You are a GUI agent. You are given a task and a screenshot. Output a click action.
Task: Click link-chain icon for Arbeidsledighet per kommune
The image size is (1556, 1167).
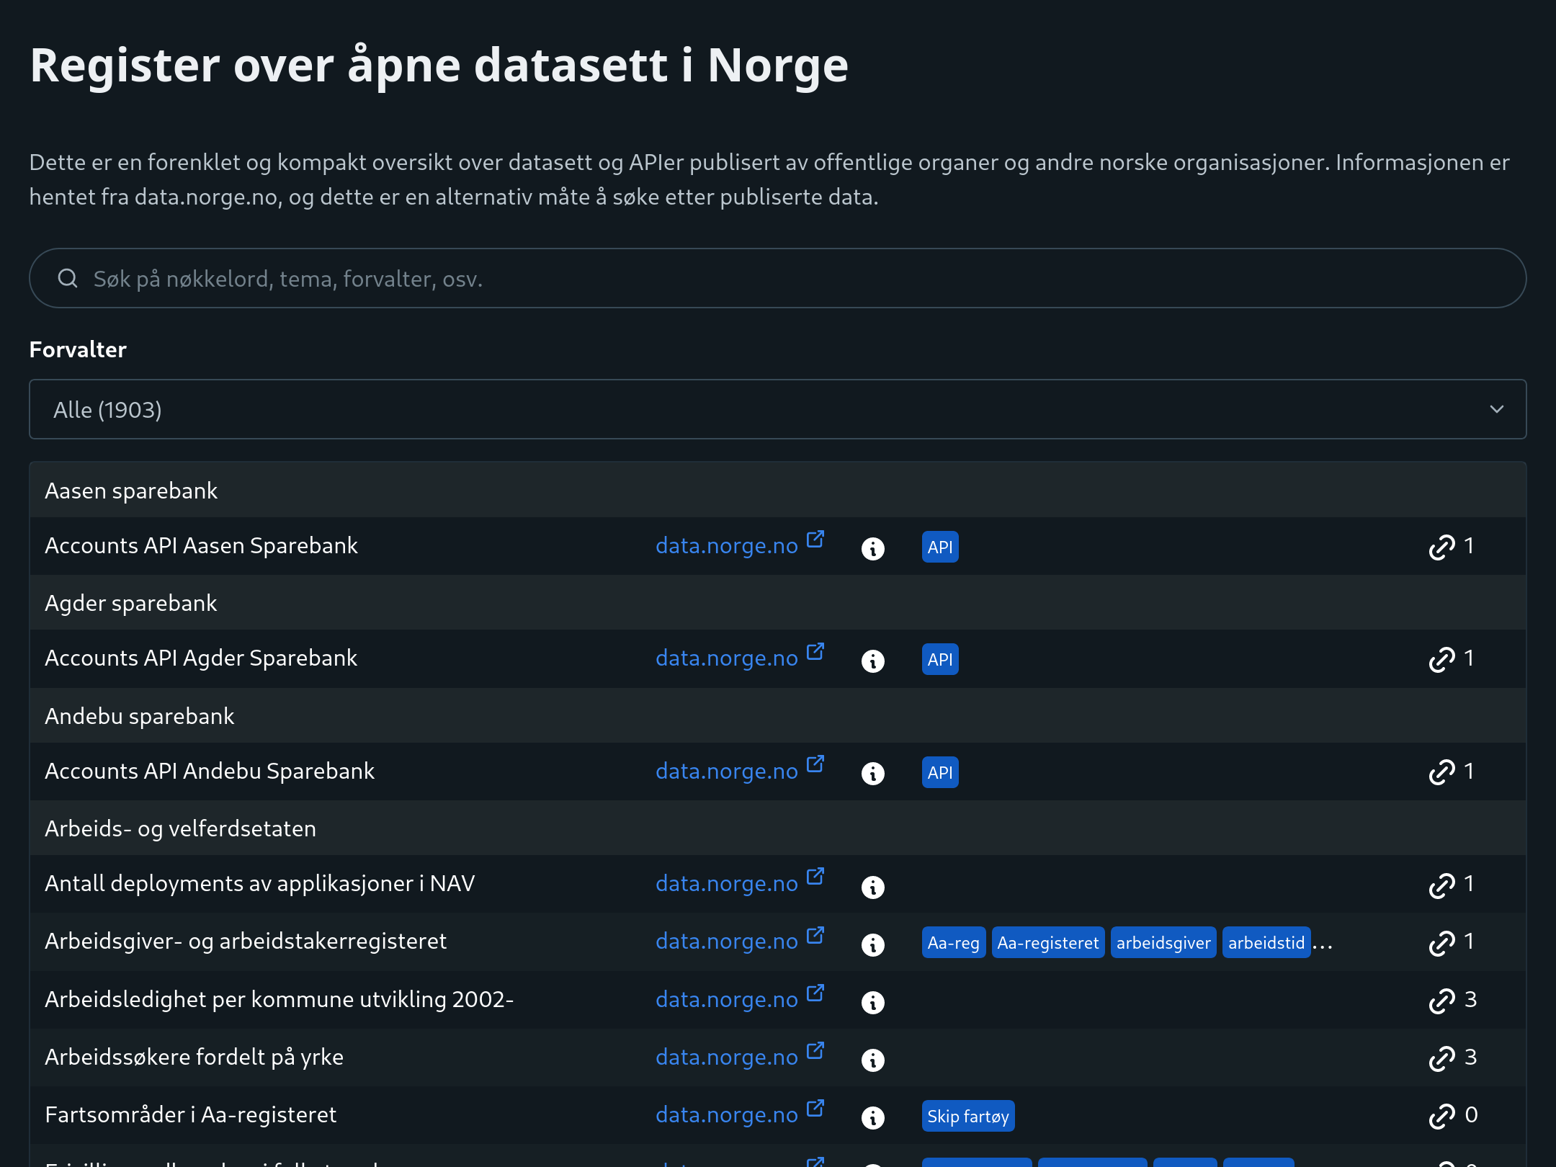tap(1441, 1001)
